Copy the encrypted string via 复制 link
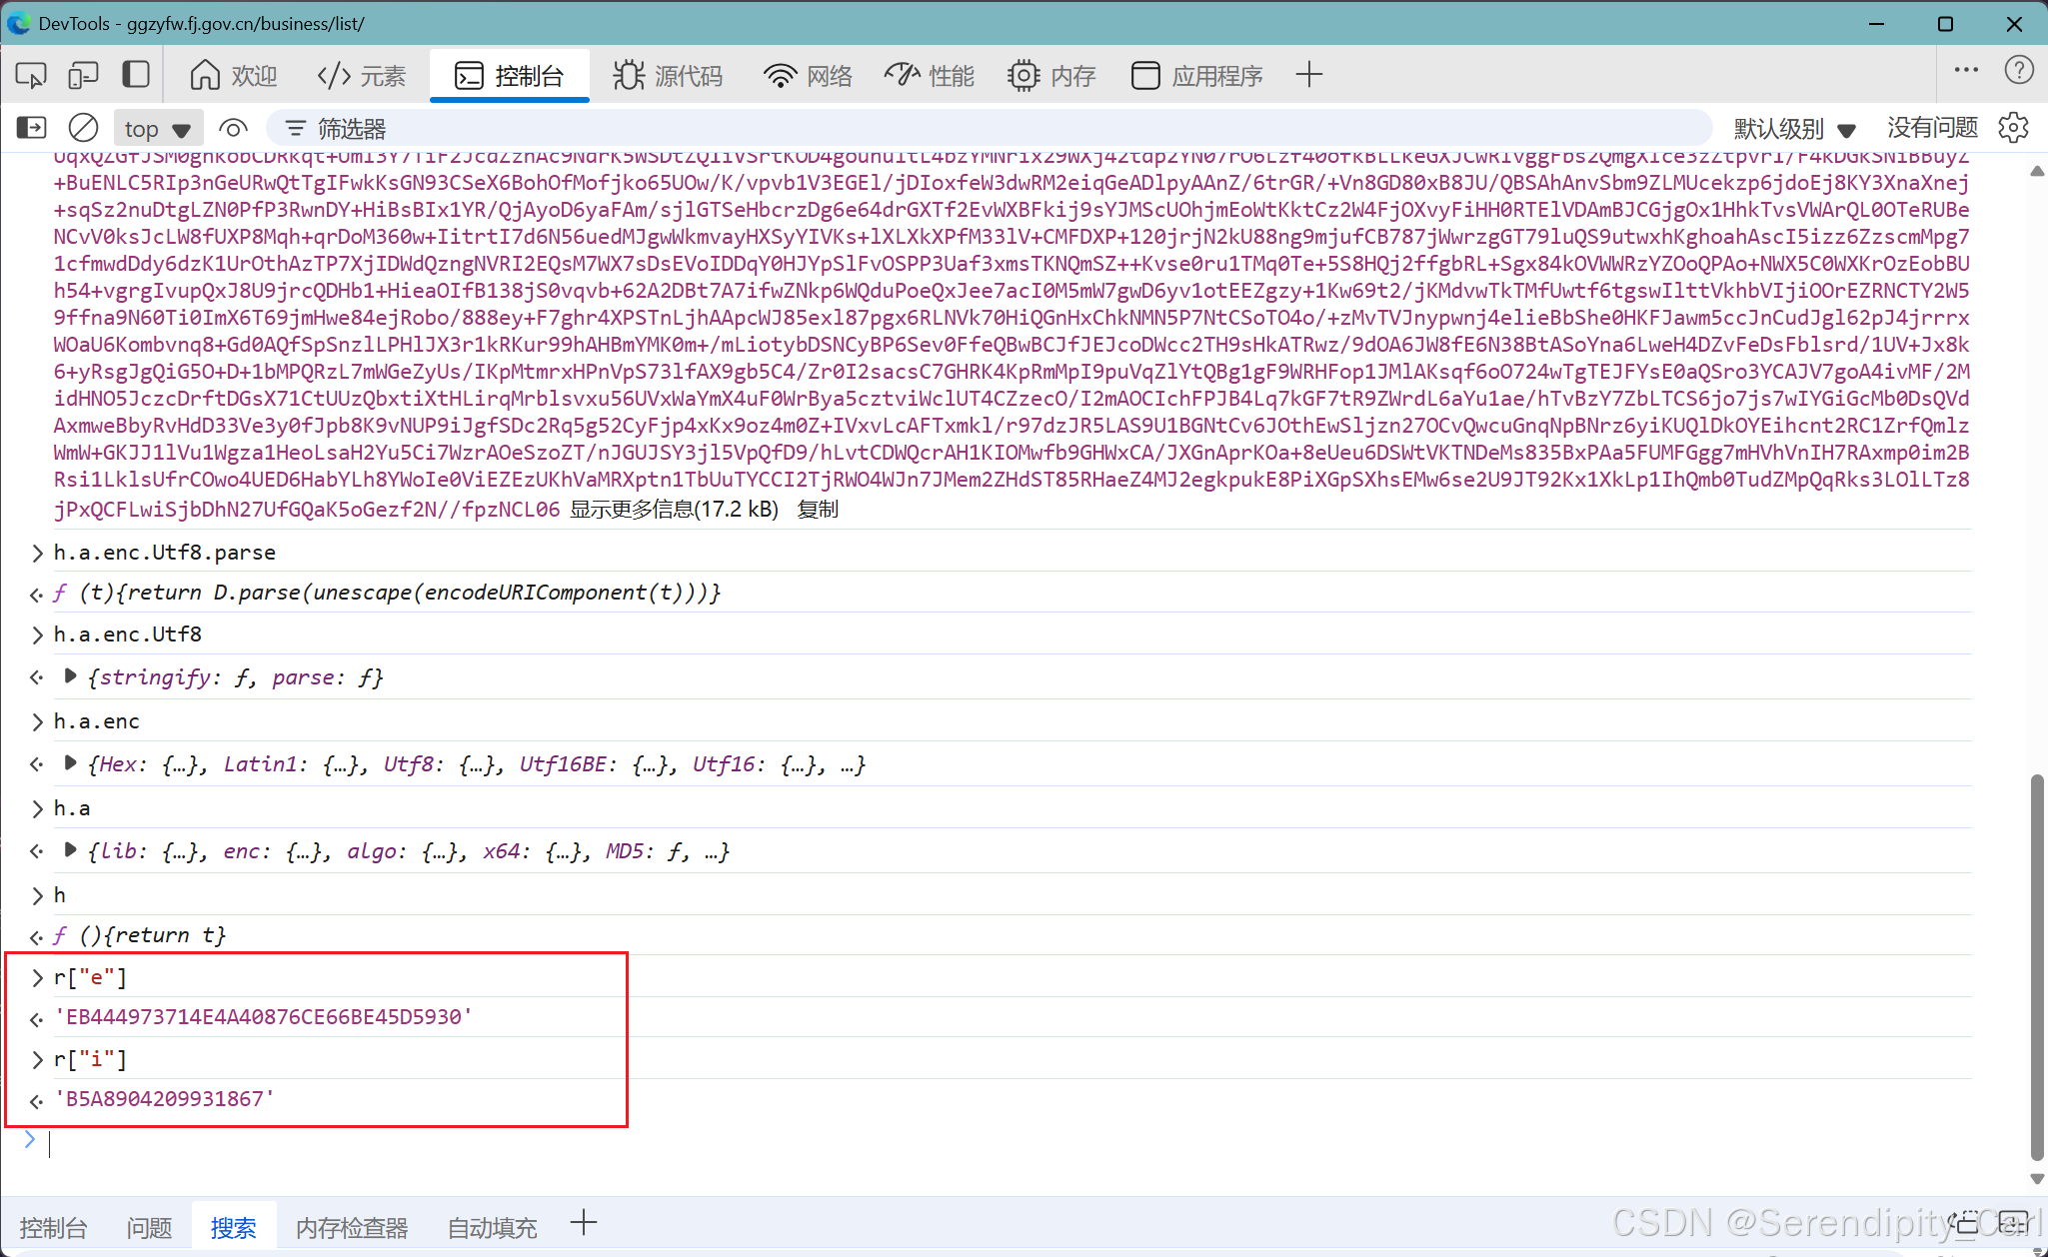Image resolution: width=2048 pixels, height=1257 pixels. (x=817, y=509)
